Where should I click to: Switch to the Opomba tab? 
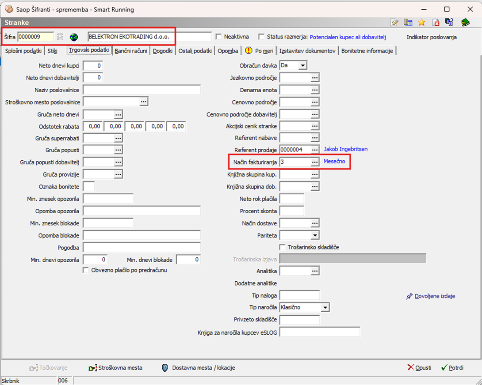pyautogui.click(x=228, y=51)
